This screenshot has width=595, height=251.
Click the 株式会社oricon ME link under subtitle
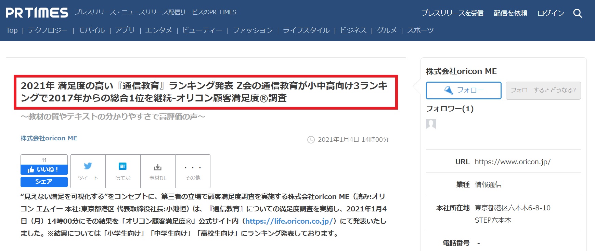49,138
